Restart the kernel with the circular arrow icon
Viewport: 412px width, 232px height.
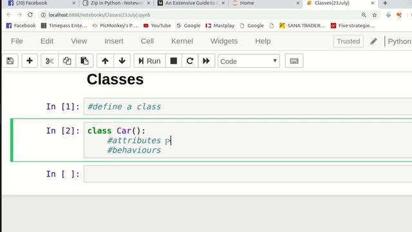pyautogui.click(x=190, y=61)
